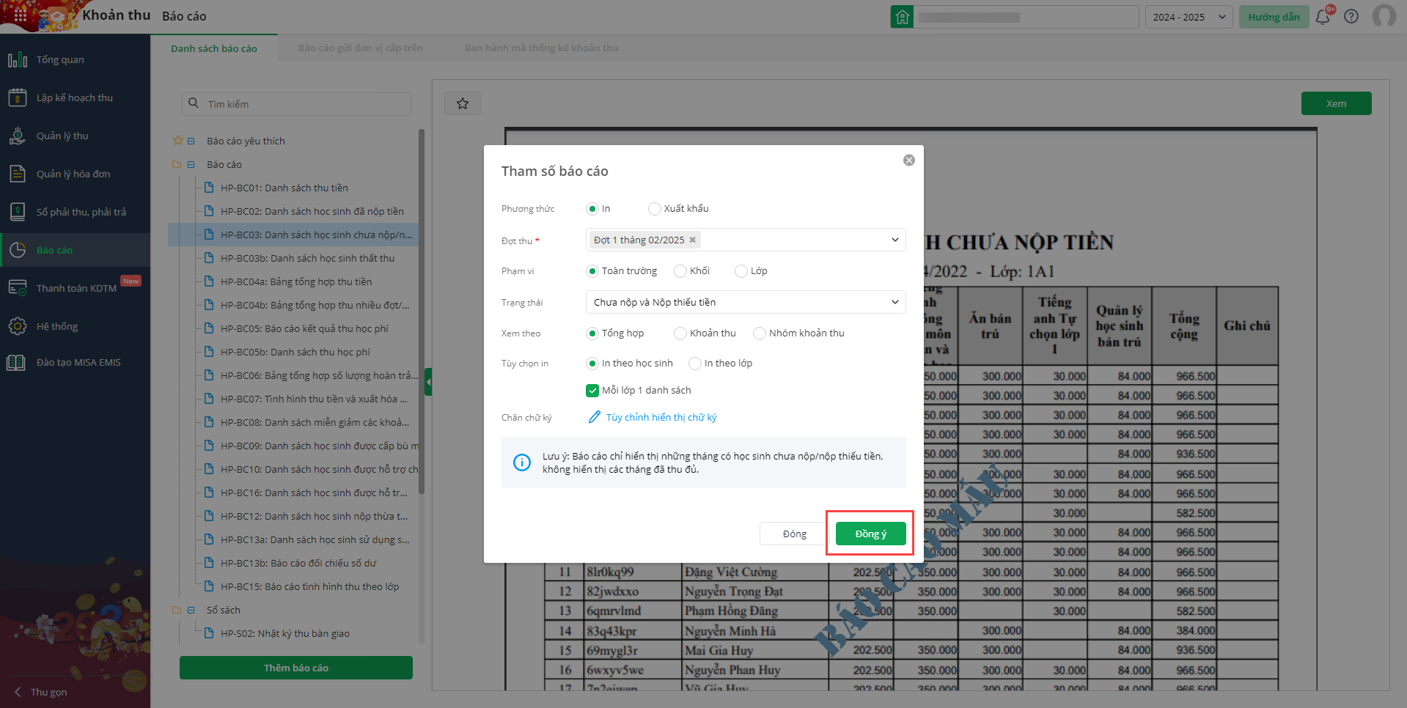The height and width of the screenshot is (708, 1407).
Task: Open the 2024 - 2025 school year dropdown
Action: click(x=1189, y=17)
